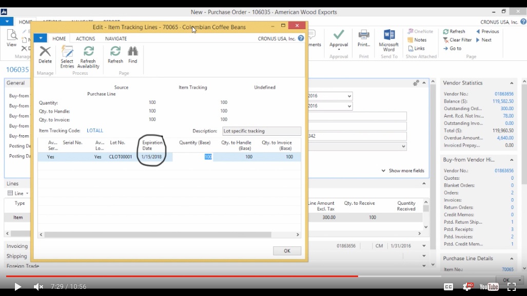Image resolution: width=527 pixels, height=296 pixels.
Task: Click horizontal scrollbar in Item Tracking grid
Action: [158, 235]
